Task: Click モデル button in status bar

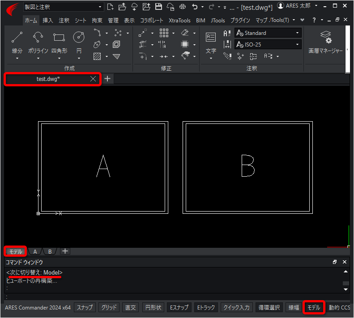Action: click(x=314, y=308)
